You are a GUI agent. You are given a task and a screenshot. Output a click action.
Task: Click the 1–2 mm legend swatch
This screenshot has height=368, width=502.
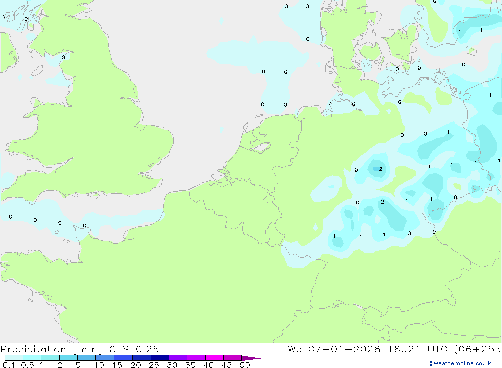(x=50, y=358)
